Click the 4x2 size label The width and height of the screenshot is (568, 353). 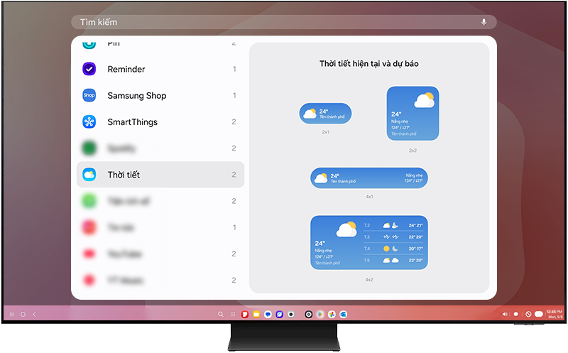click(x=369, y=280)
